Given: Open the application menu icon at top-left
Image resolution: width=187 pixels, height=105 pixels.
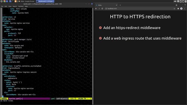Looking at the screenshot, I should pyautogui.click(x=1, y=1).
